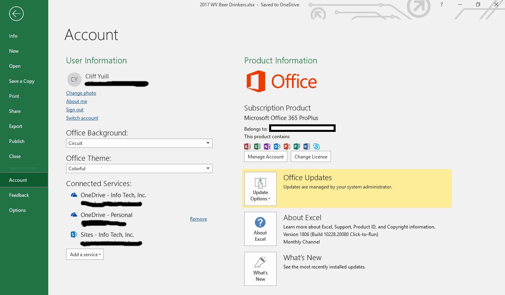Click the 'Office Updates' heading
Viewport: 505px width, 295px height.
[x=308, y=178]
